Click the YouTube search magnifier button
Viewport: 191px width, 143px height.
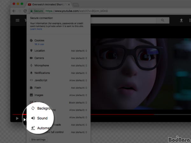[163, 20]
